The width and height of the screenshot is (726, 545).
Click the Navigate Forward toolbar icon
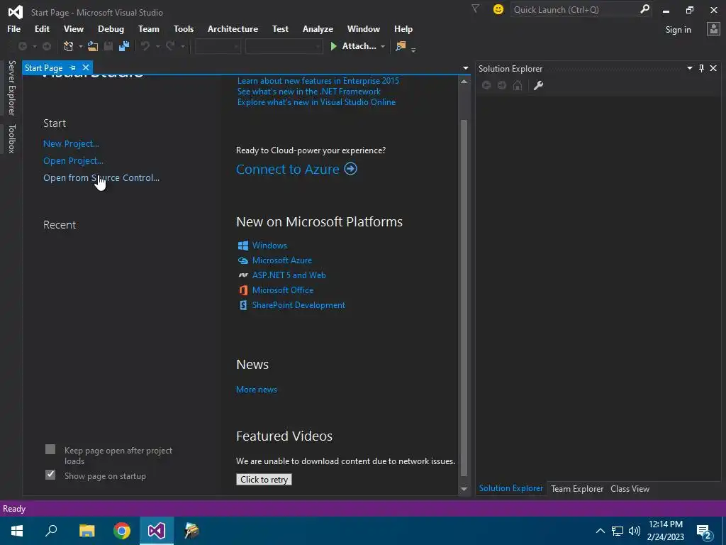pos(47,46)
